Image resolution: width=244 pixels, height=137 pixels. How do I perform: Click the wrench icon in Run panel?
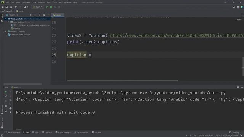tap(6, 96)
